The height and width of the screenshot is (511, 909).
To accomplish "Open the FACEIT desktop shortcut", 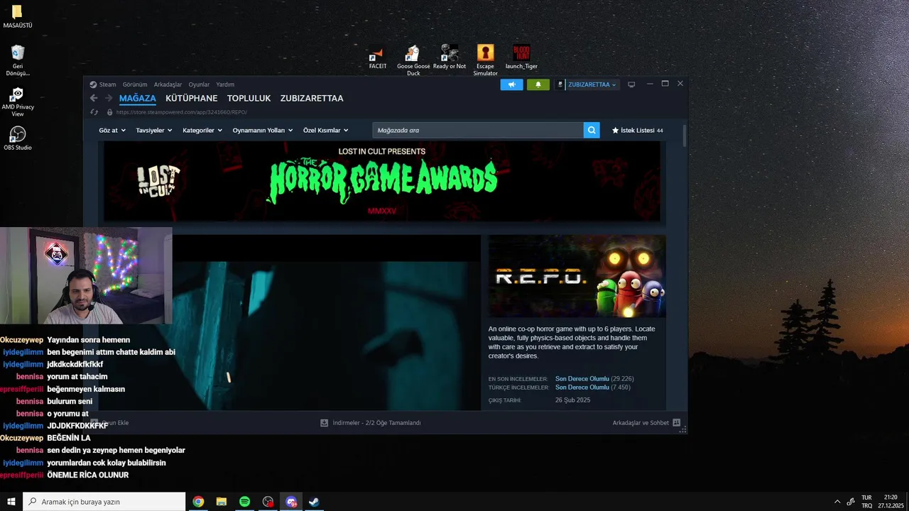I will pos(378,58).
